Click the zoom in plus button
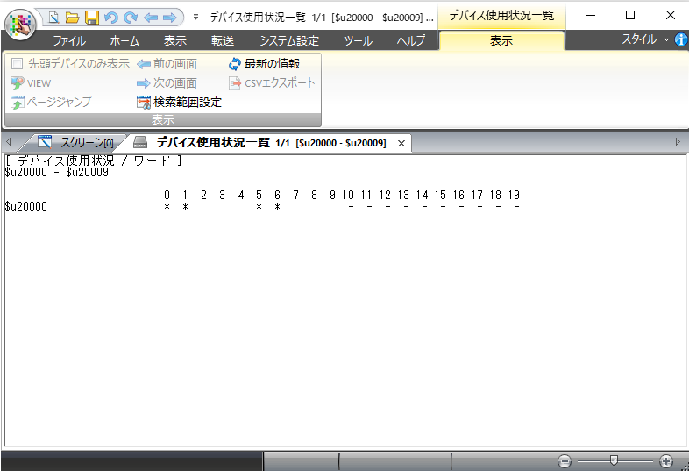Viewport: 689px width, 471px height. (666, 461)
